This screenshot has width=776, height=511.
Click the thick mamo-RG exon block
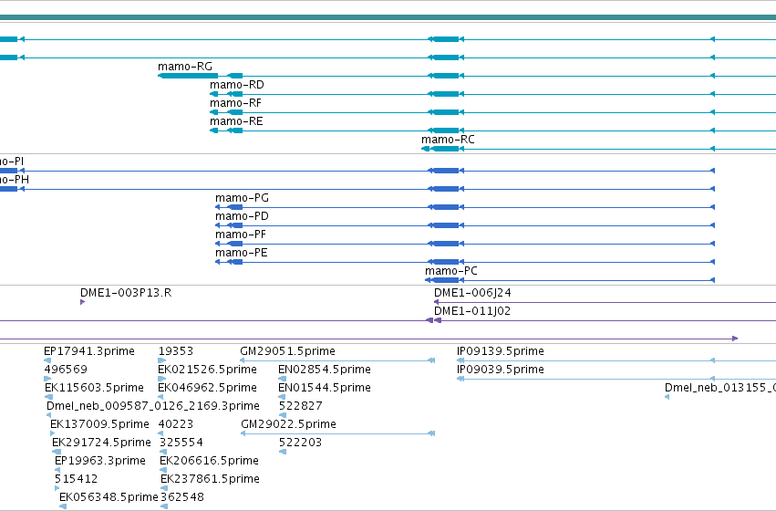point(188,76)
